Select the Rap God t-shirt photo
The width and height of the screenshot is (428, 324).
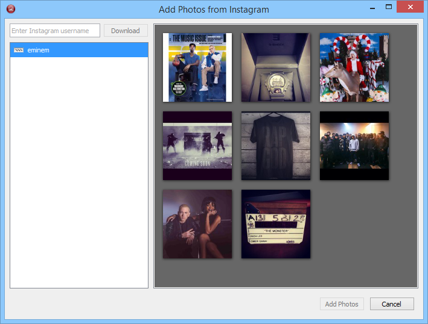[x=276, y=146]
